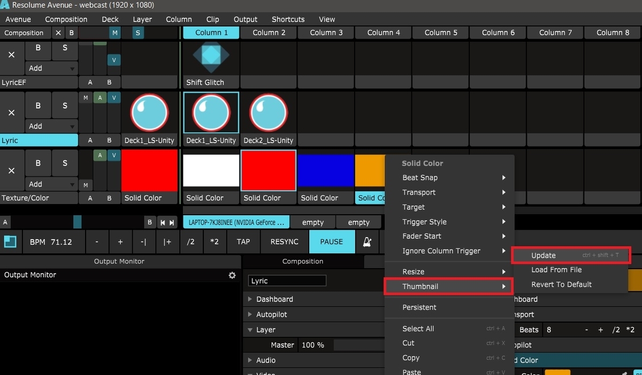642x375 pixels.
Task: Open the Beat Snap submenu
Action: (x=449, y=177)
